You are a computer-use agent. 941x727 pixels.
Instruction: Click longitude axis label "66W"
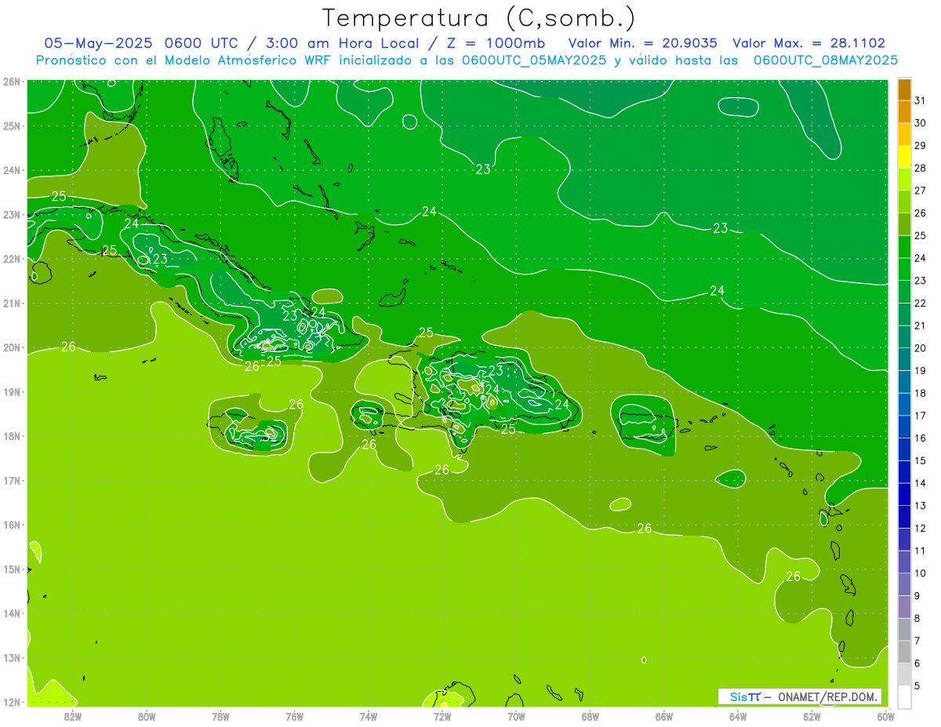click(x=664, y=716)
